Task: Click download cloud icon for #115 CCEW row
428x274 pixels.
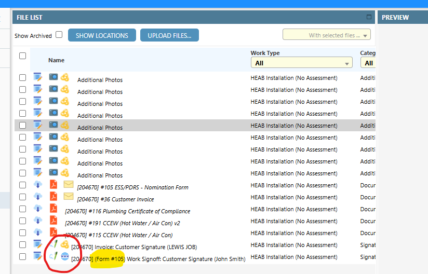Action: (x=38, y=232)
